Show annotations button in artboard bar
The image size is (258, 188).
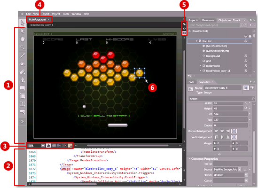pyautogui.click(x=70, y=146)
